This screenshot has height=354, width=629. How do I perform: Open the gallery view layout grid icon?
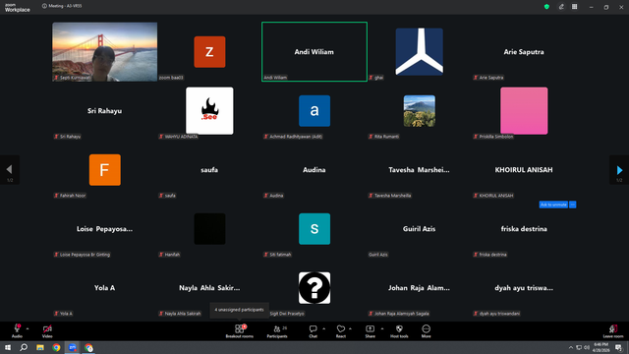[x=574, y=7]
